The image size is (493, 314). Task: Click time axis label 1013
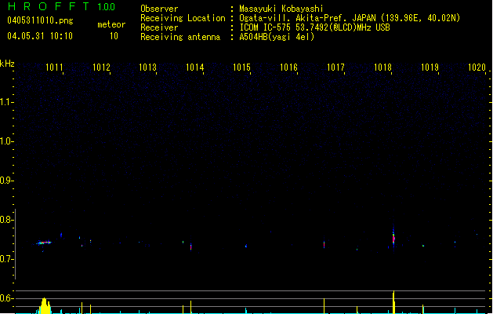pos(148,68)
